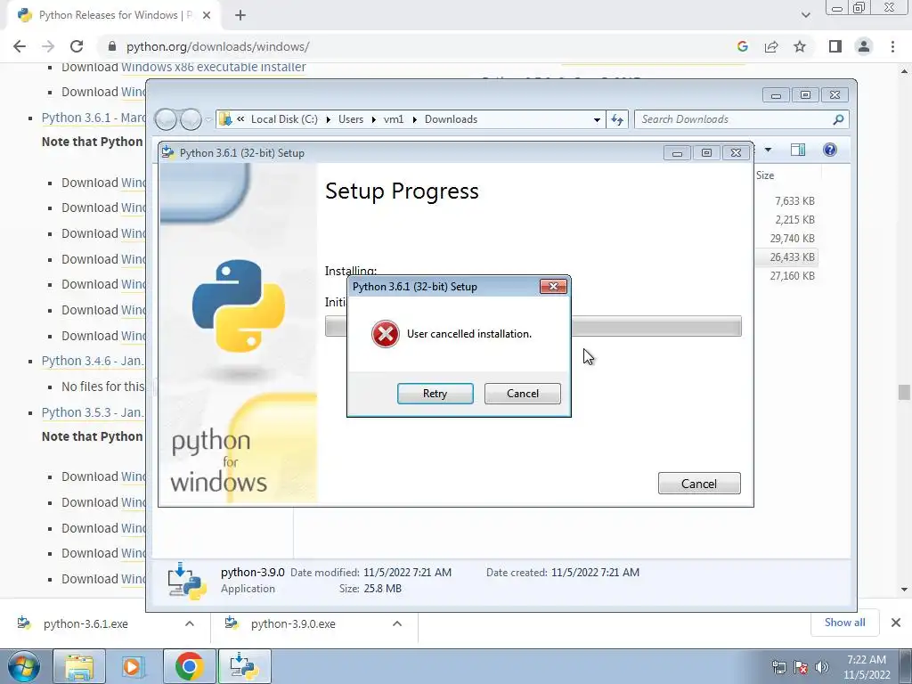
Task: Open Chrome tab search chevron
Action: pyautogui.click(x=805, y=15)
